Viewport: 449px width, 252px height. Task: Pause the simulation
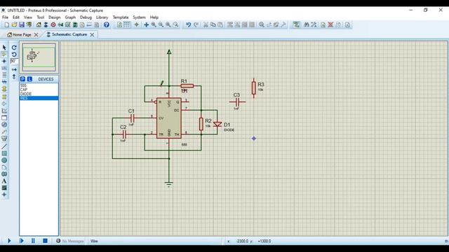[33, 241]
